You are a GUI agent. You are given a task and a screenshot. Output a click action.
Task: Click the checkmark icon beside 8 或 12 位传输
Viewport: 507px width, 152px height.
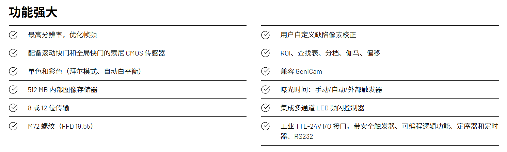tap(13, 108)
